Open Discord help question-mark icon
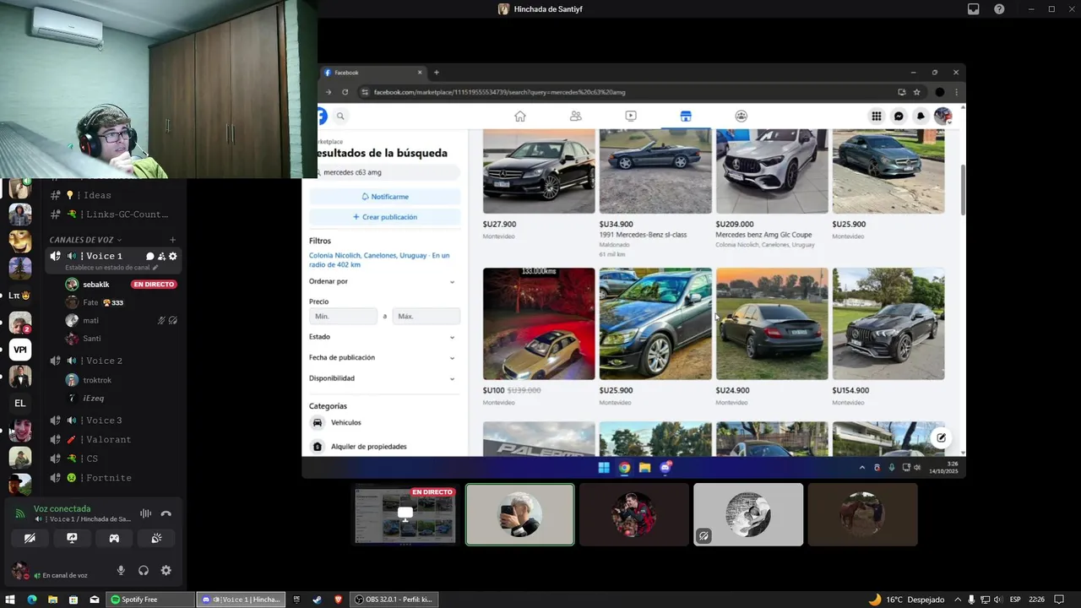Viewport: 1081px width, 608px height. (x=999, y=9)
